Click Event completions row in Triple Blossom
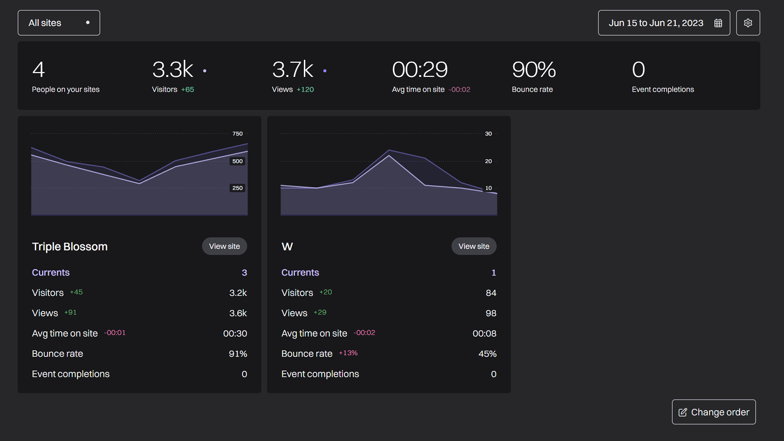The height and width of the screenshot is (441, 784). tap(139, 374)
